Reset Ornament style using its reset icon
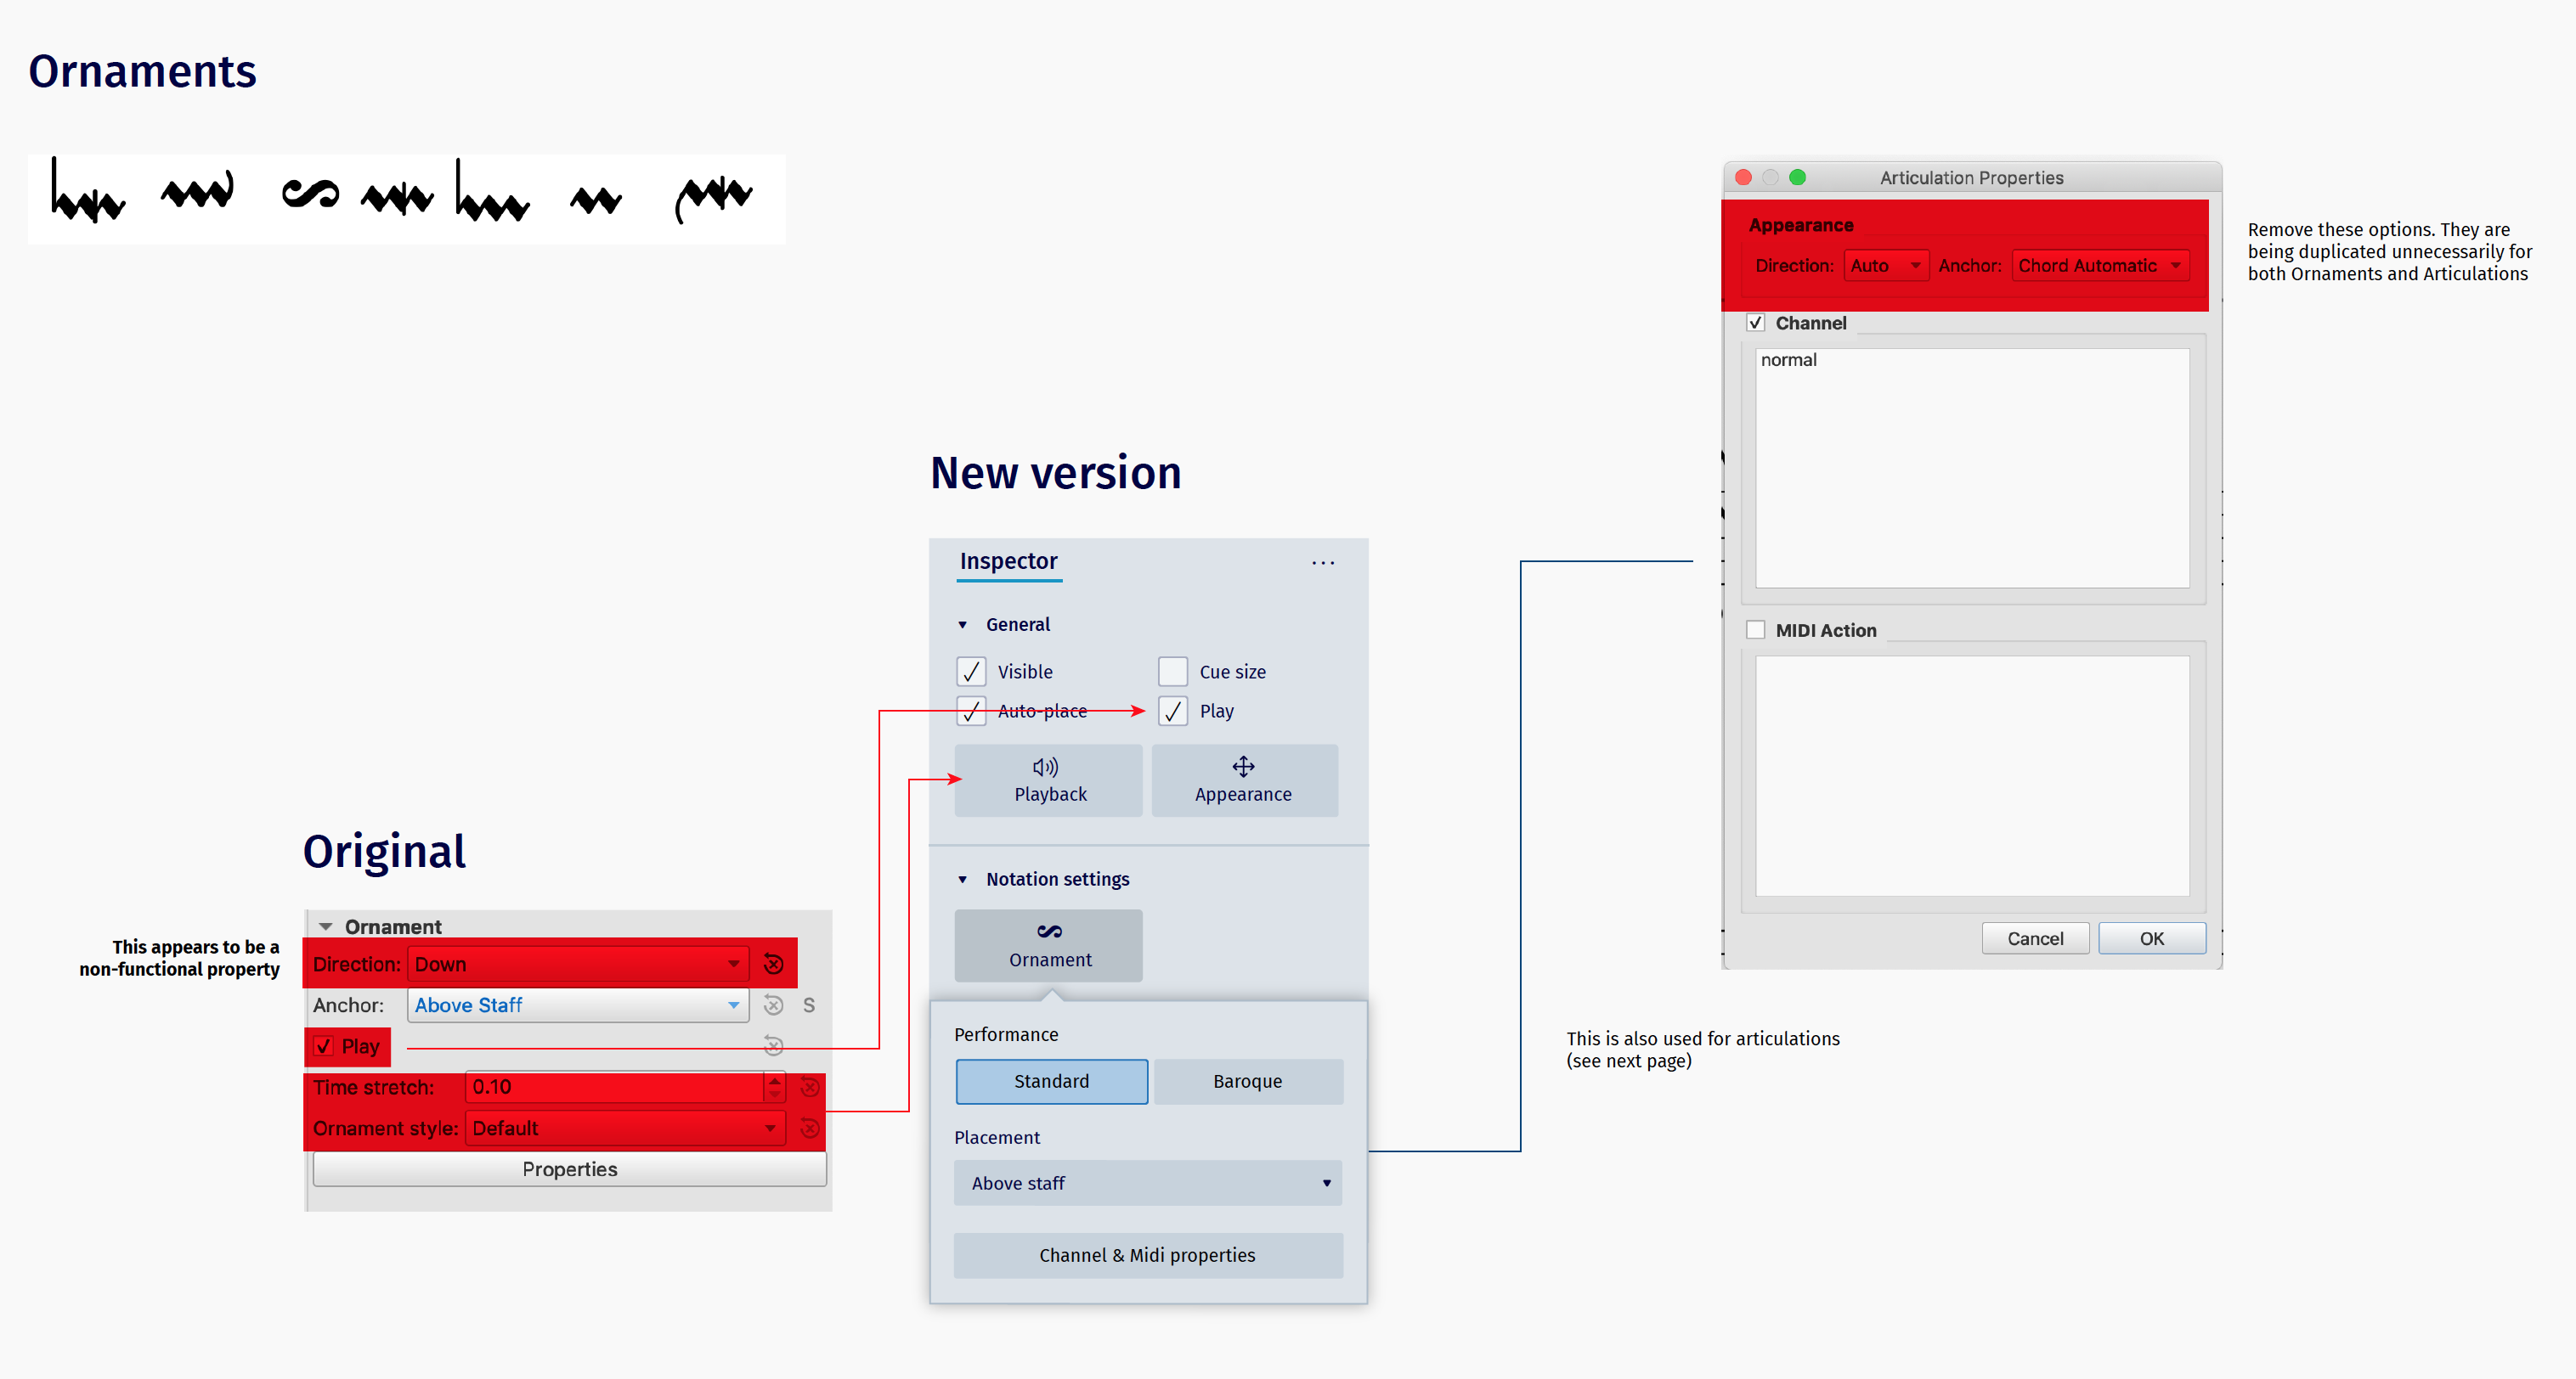Screen dimensions: 2576x1379 click(810, 1129)
